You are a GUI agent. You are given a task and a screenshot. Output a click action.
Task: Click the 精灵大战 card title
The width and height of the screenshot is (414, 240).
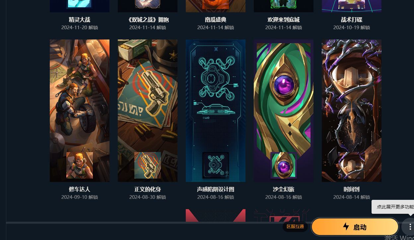(x=80, y=20)
